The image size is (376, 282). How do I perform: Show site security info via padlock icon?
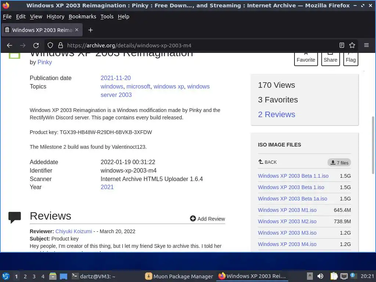point(61,45)
